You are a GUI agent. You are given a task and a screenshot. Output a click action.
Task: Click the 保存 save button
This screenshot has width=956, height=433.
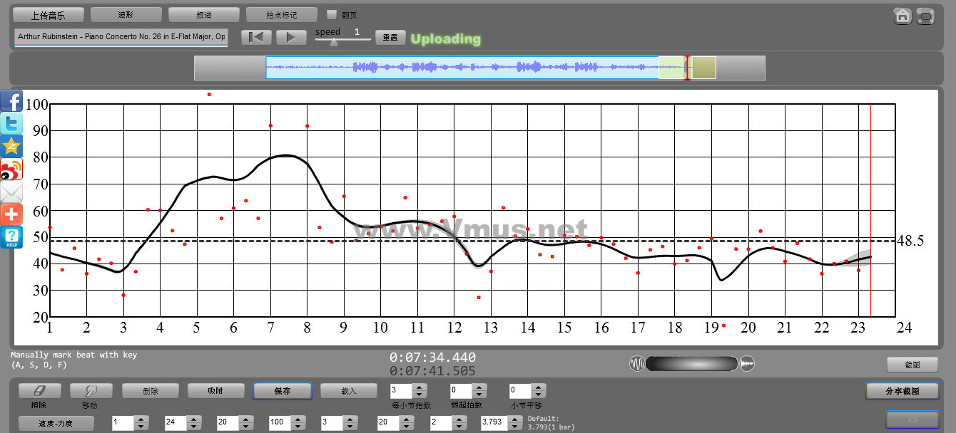coord(282,391)
